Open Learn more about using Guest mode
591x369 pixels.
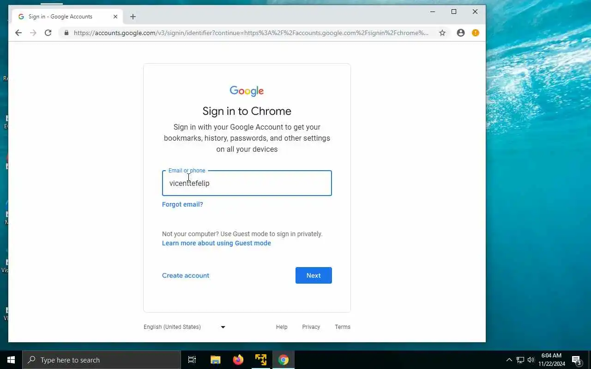point(217,243)
